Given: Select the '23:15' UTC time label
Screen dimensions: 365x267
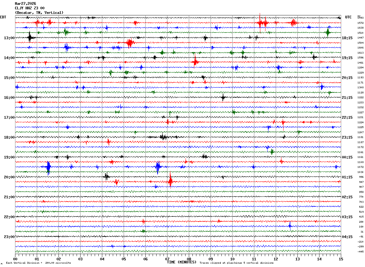Looking at the screenshot, I should point(347,137).
